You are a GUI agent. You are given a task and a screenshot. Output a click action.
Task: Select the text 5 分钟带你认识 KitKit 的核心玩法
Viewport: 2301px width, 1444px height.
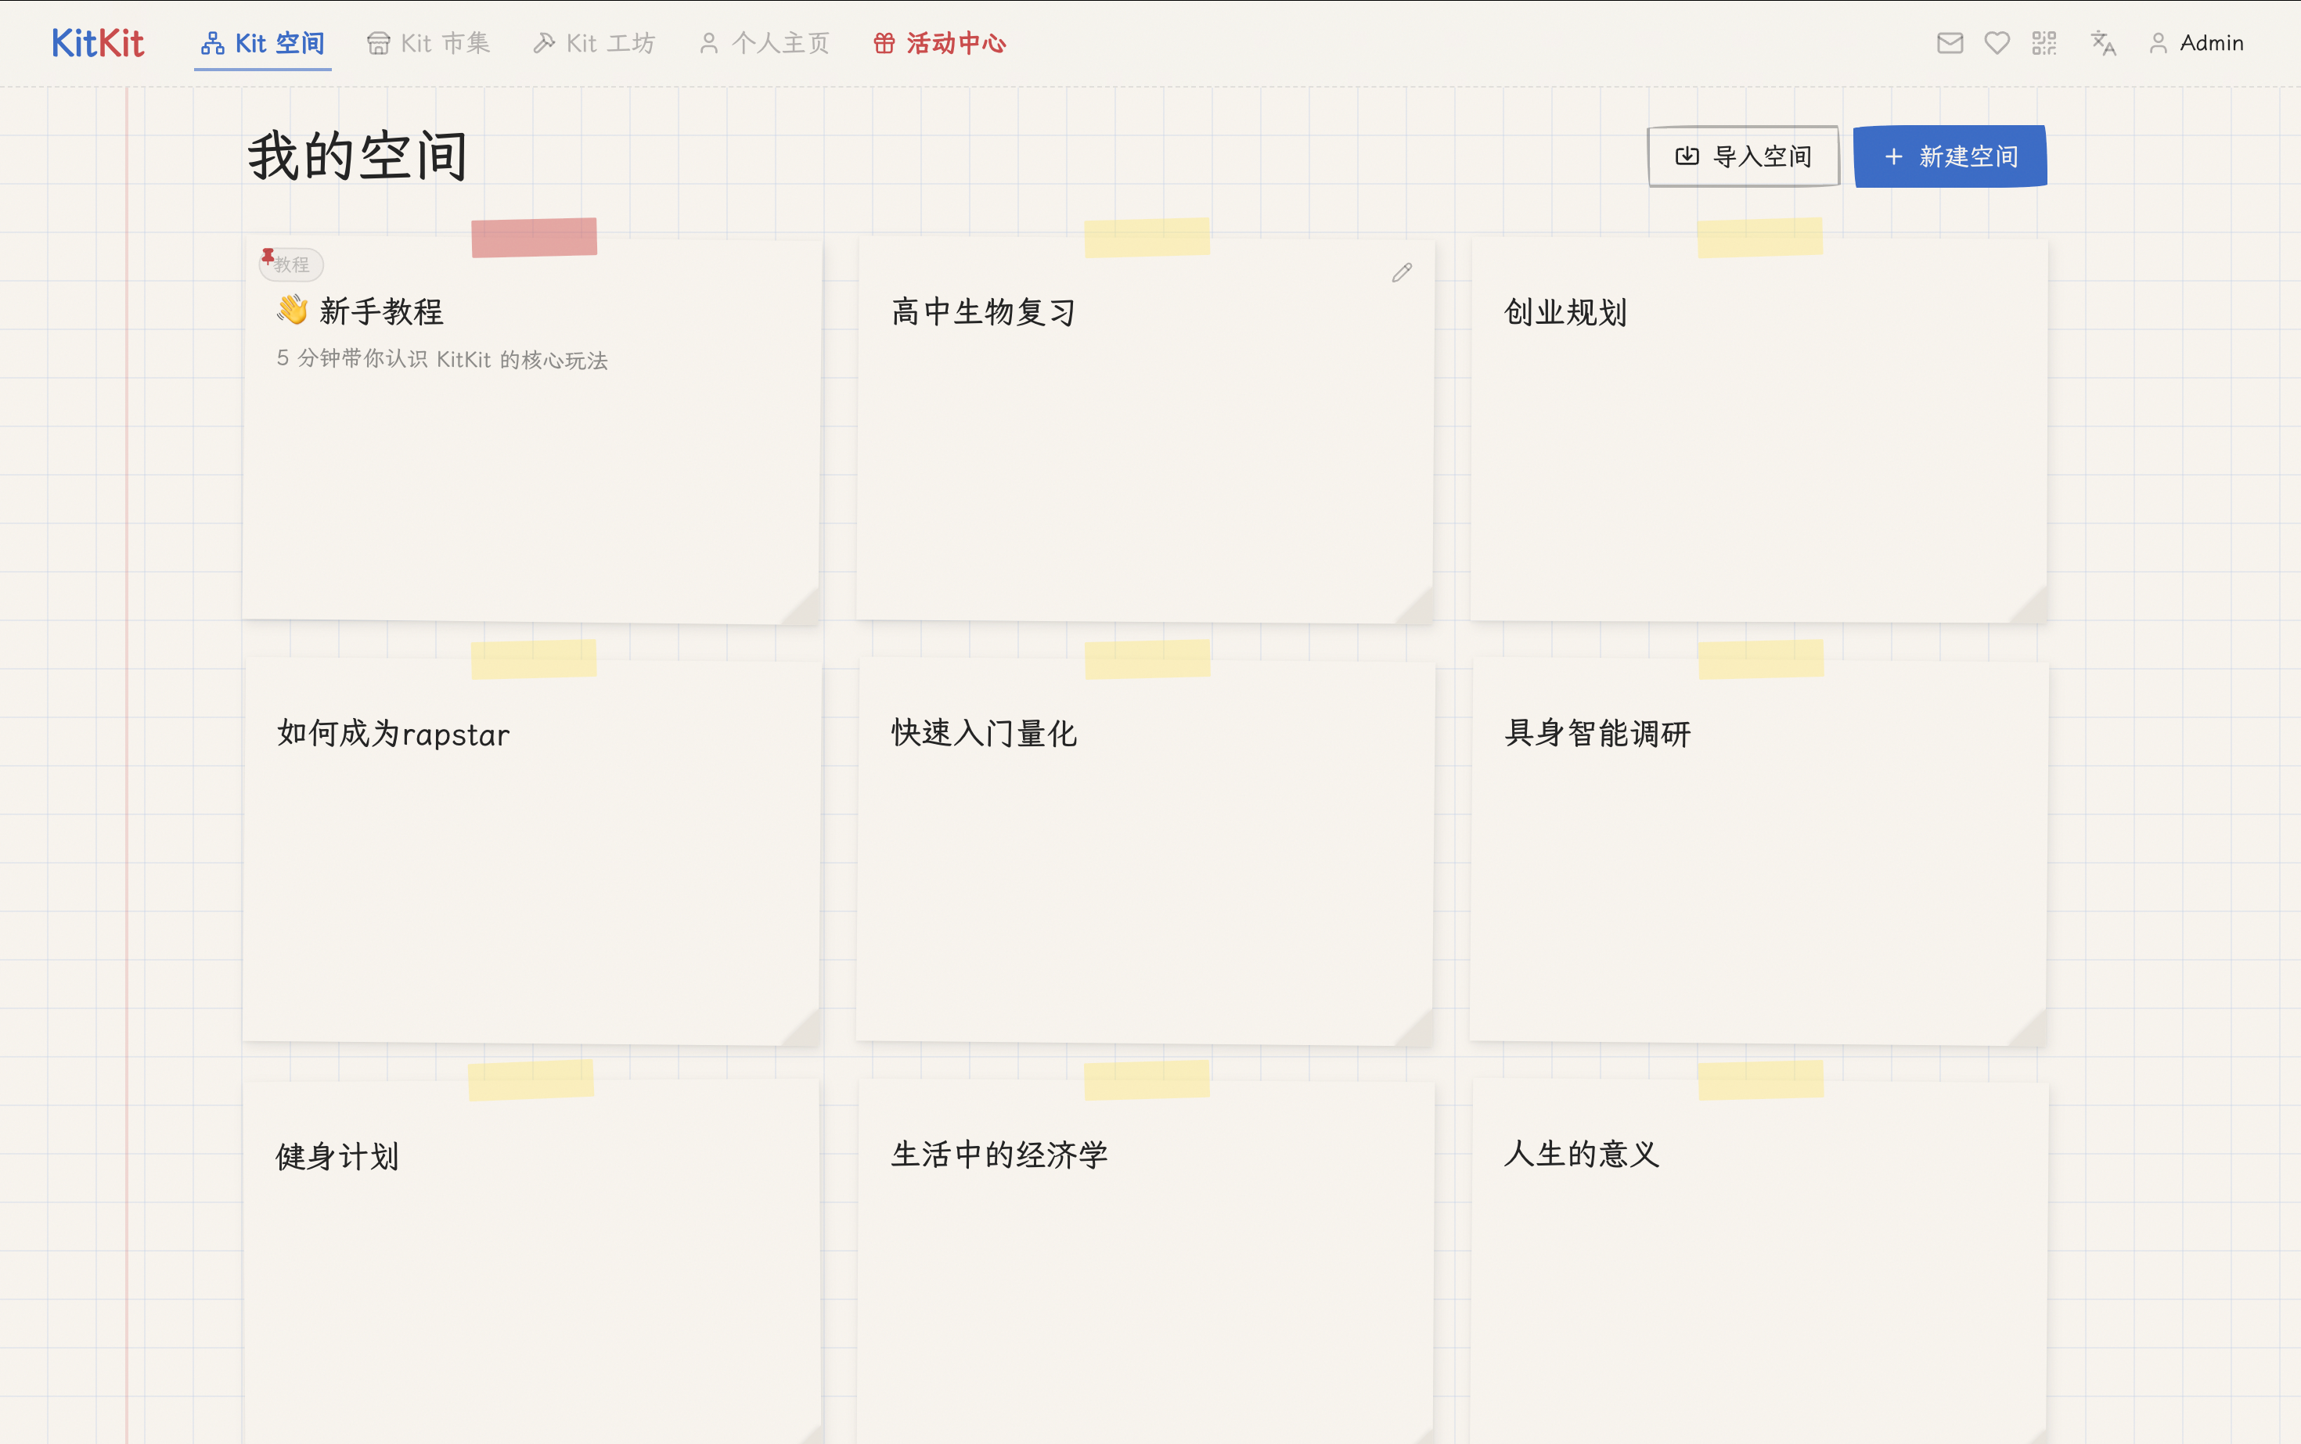[442, 359]
